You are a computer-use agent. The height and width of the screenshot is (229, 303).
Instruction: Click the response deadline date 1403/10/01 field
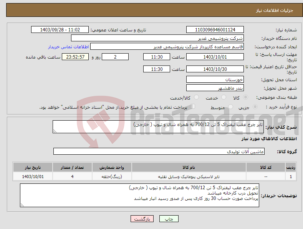[x=215, y=57]
